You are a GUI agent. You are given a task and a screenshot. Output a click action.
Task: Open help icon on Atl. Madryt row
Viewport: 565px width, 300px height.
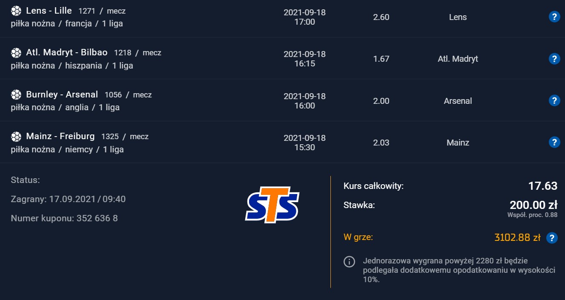[x=554, y=59]
